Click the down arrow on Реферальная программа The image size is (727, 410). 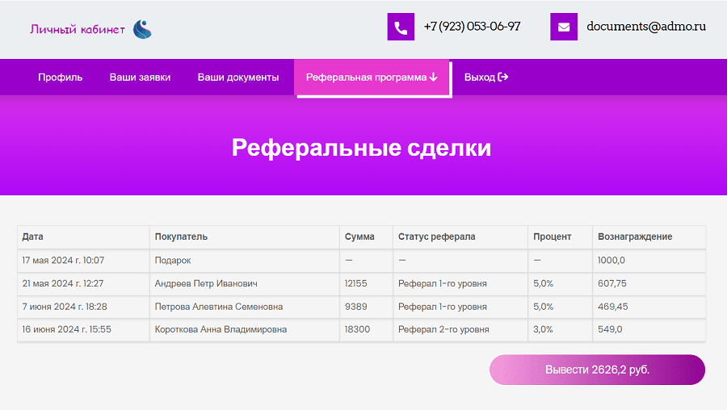pos(434,77)
